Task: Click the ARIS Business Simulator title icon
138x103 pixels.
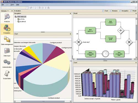Action: [x=2, y=2]
